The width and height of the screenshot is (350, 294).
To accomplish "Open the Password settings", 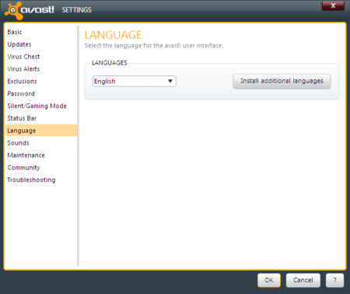I will click(41, 93).
